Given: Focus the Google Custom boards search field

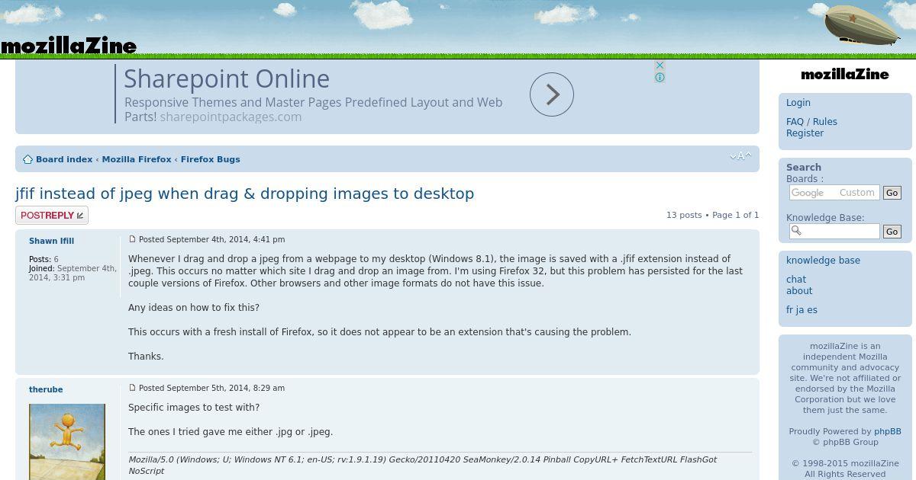Looking at the screenshot, I should tap(834, 193).
